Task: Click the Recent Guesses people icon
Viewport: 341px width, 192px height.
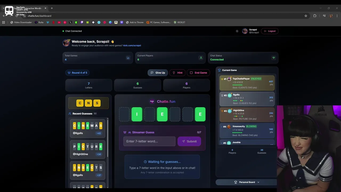Action: pos(70,114)
